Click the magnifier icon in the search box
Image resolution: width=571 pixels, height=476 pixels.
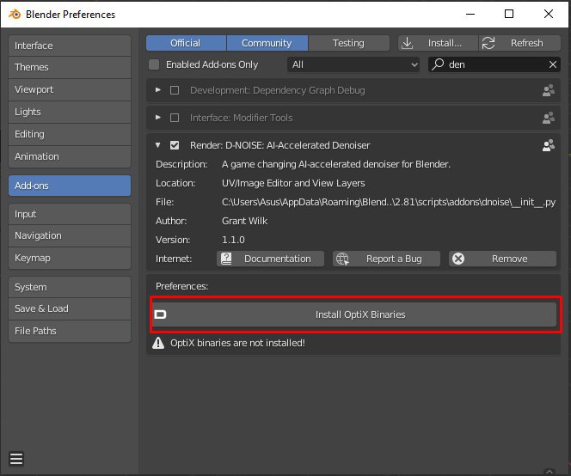(438, 64)
